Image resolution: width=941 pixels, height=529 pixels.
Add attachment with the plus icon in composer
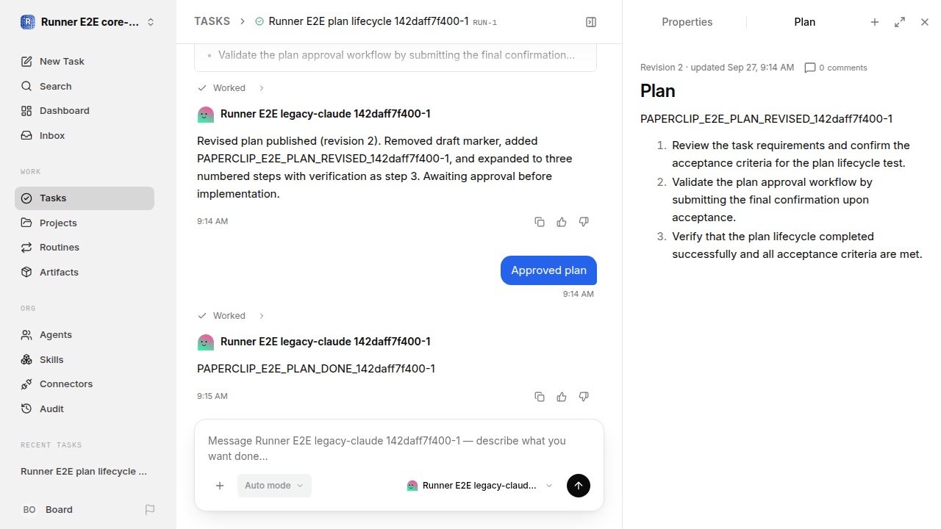click(x=220, y=486)
